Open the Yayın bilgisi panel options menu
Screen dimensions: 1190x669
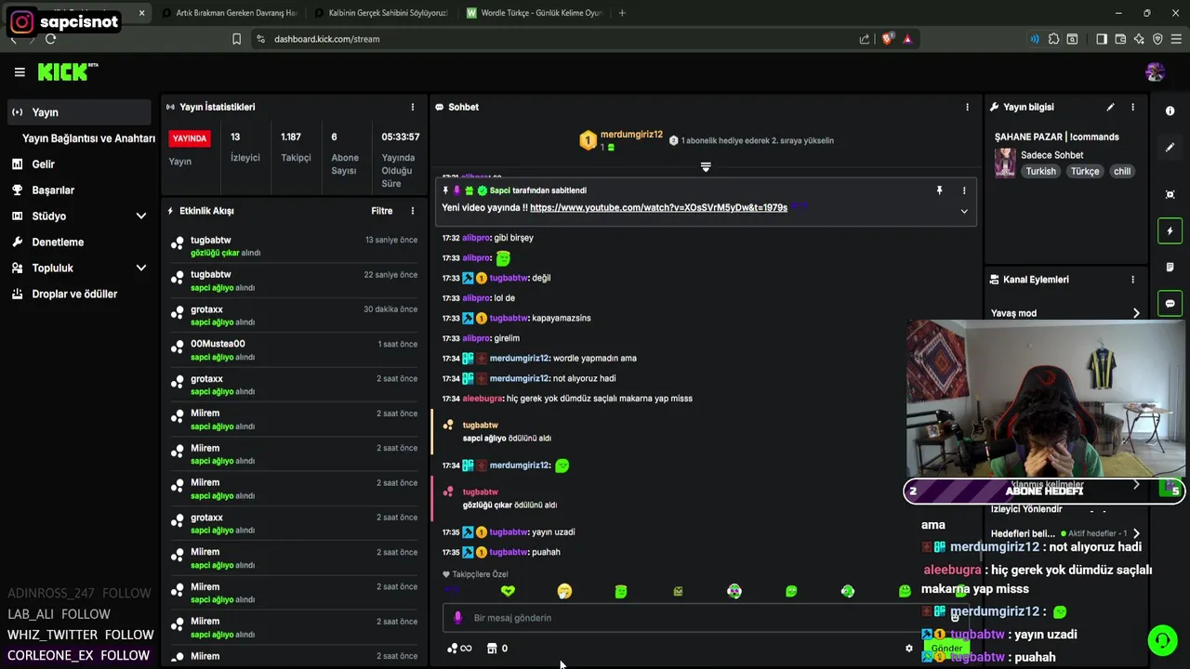[x=1132, y=107]
